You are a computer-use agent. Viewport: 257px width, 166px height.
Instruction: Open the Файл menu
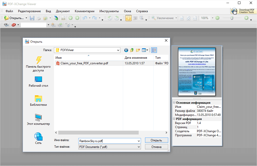(9, 11)
